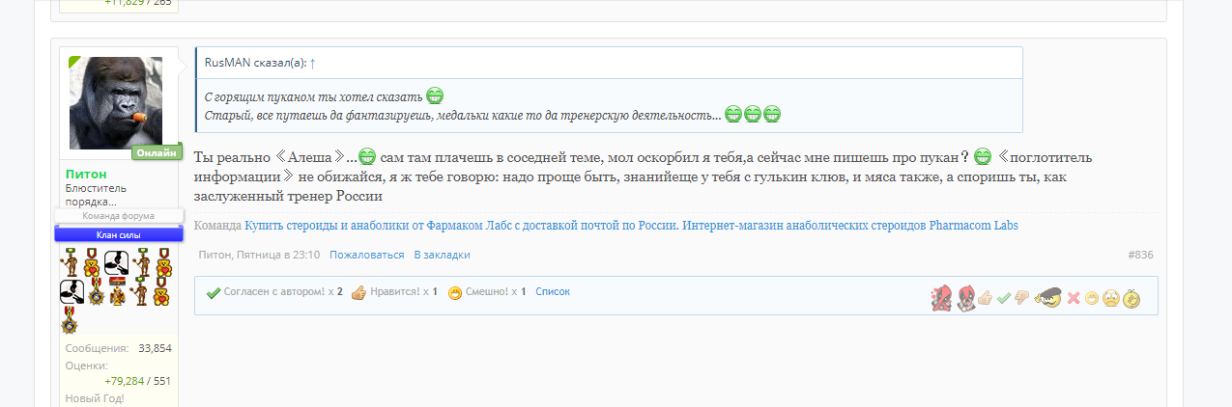Click the yellow smiley rating at far right
The image size is (1232, 407).
[x=1132, y=299]
